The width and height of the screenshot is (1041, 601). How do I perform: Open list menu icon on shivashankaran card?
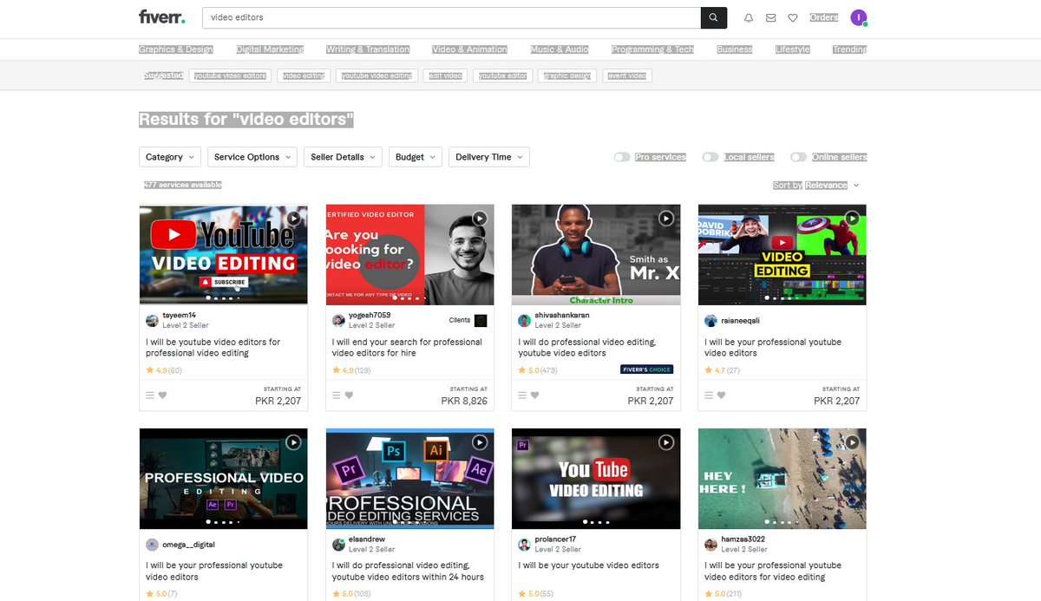pyautogui.click(x=522, y=395)
